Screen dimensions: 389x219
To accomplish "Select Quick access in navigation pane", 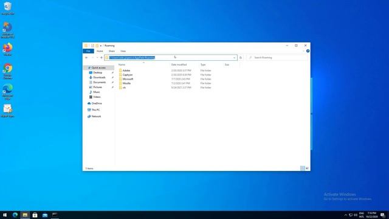I will coord(98,68).
